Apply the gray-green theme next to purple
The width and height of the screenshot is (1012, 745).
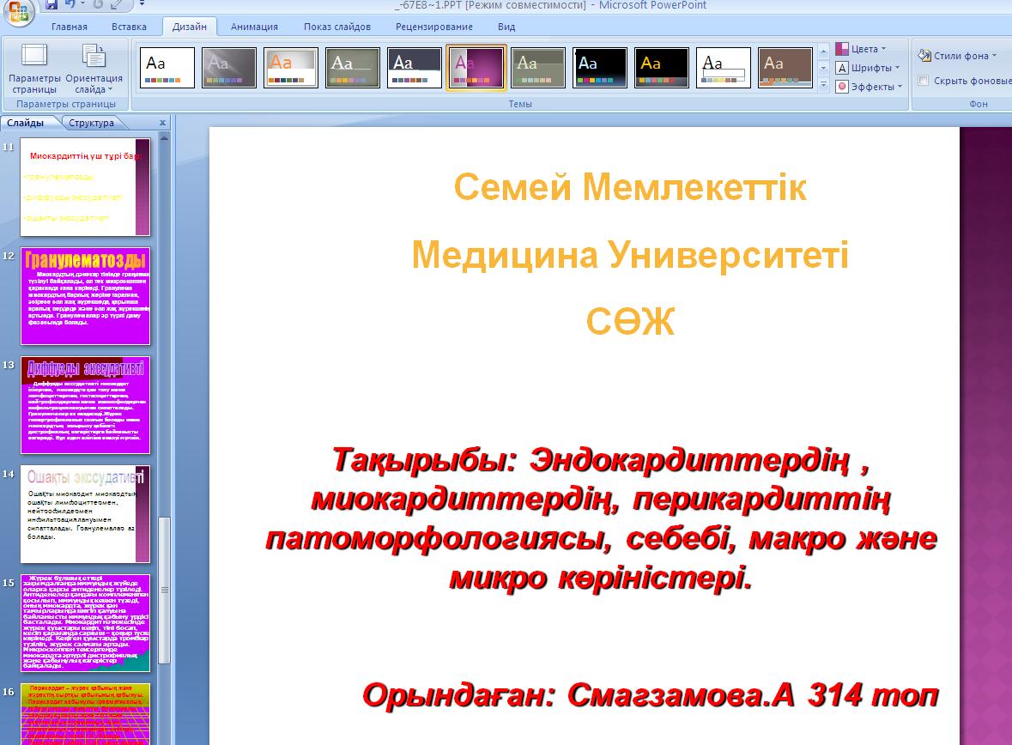[538, 67]
